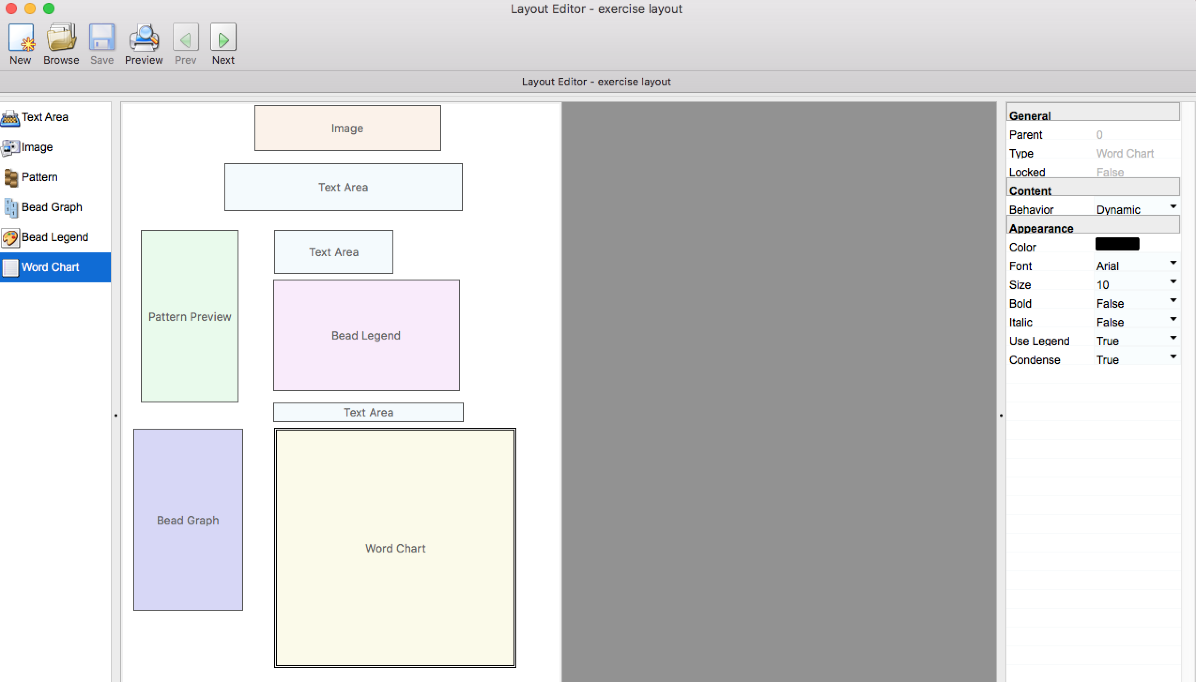Select the Word Chart tool icon
1196x682 pixels.
tap(10, 267)
